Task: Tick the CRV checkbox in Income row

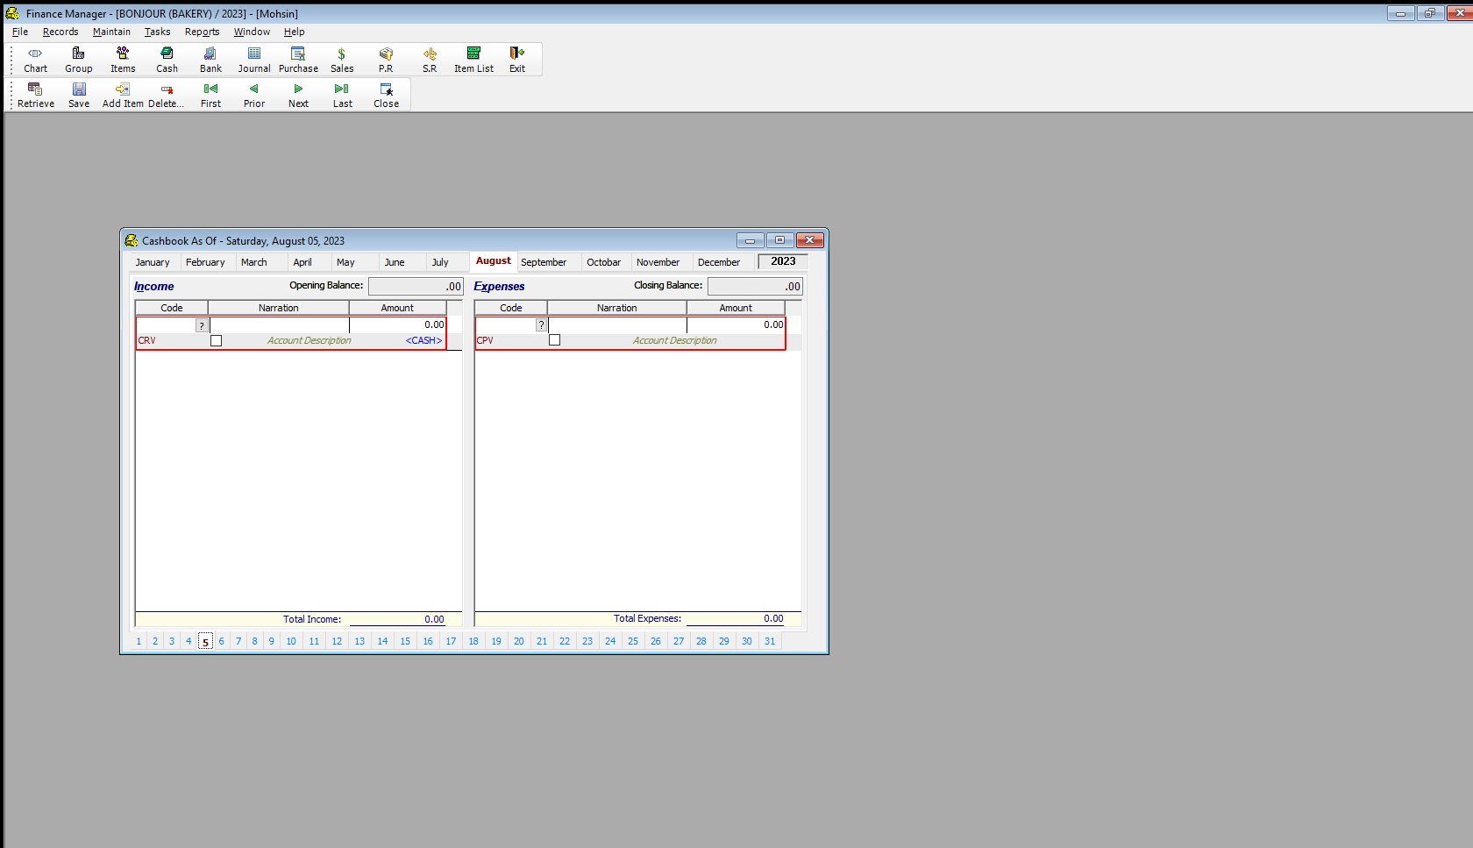Action: click(216, 341)
